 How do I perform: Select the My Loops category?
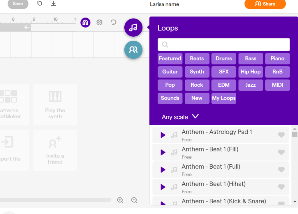(224, 98)
